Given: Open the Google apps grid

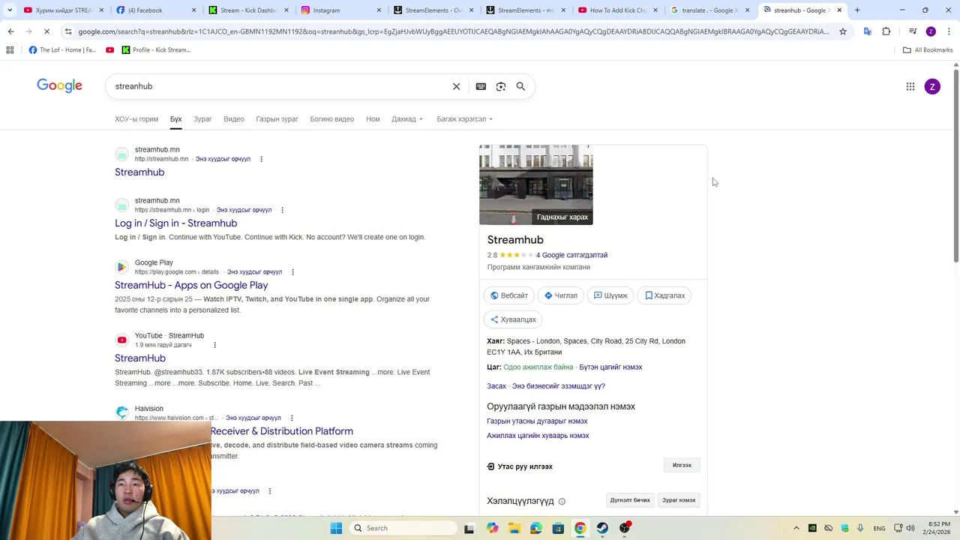Looking at the screenshot, I should [x=910, y=86].
